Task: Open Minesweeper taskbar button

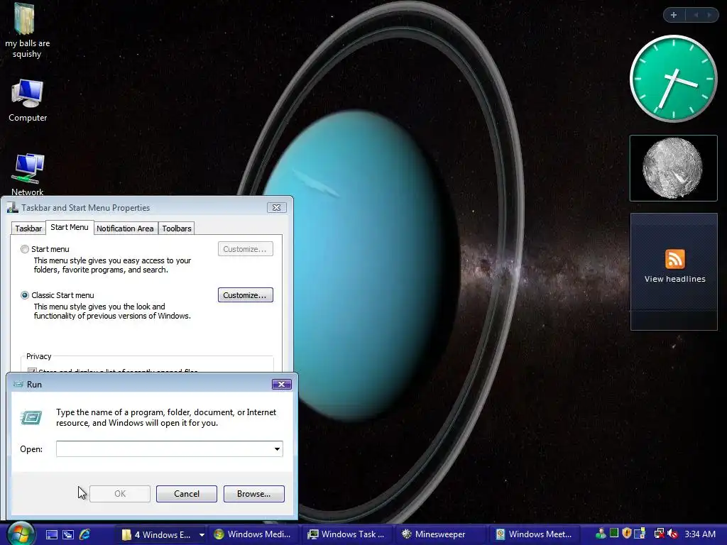Action: click(442, 534)
